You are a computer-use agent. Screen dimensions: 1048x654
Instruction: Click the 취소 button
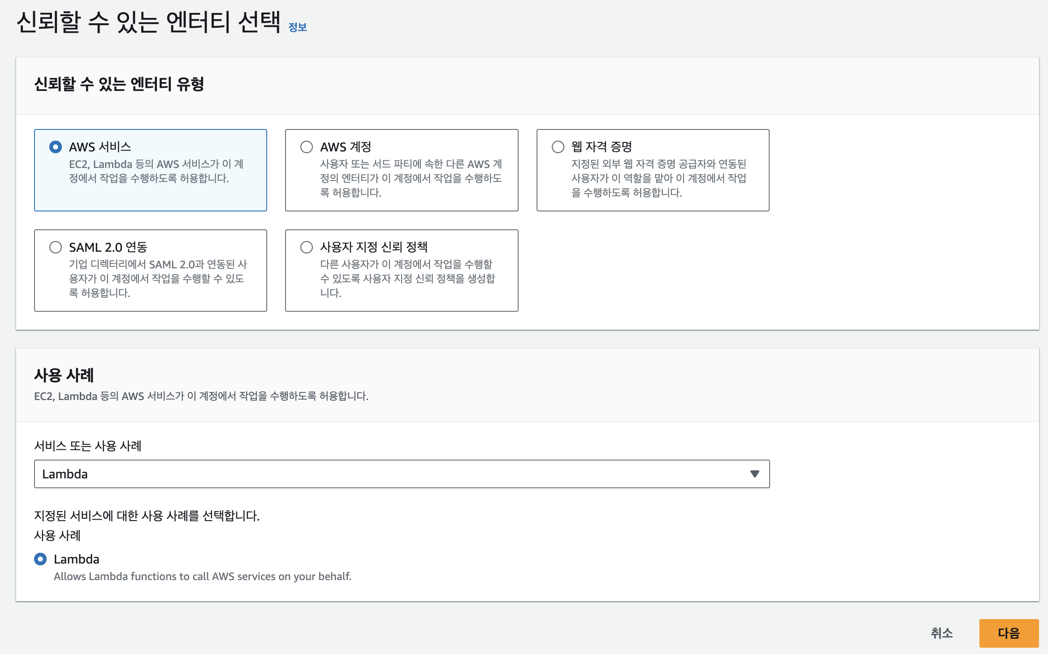tap(942, 633)
